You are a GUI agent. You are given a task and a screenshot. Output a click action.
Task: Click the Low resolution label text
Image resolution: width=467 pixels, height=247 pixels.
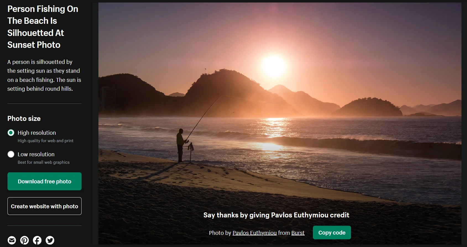click(36, 154)
